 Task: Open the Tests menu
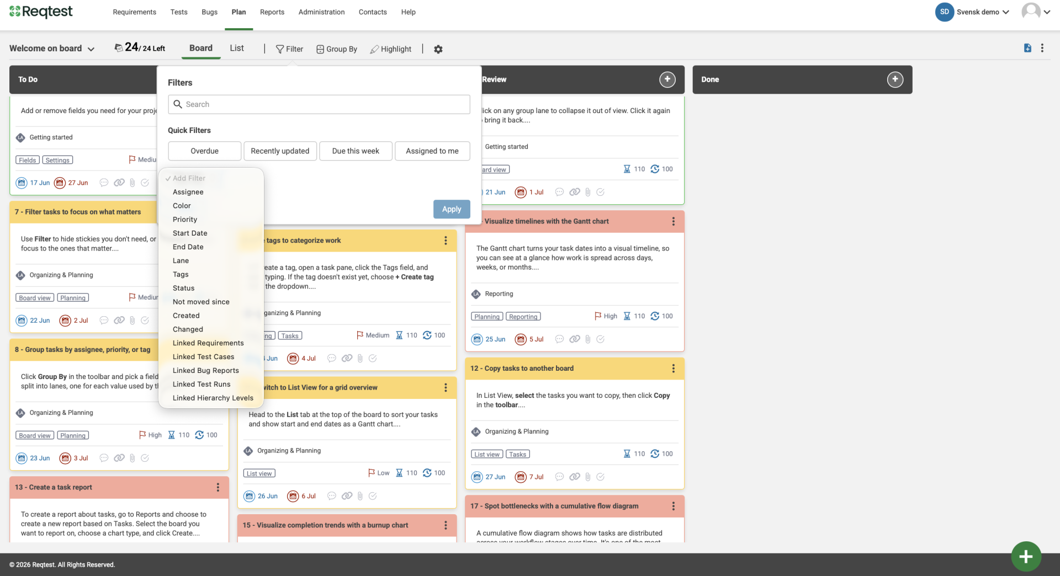[179, 12]
